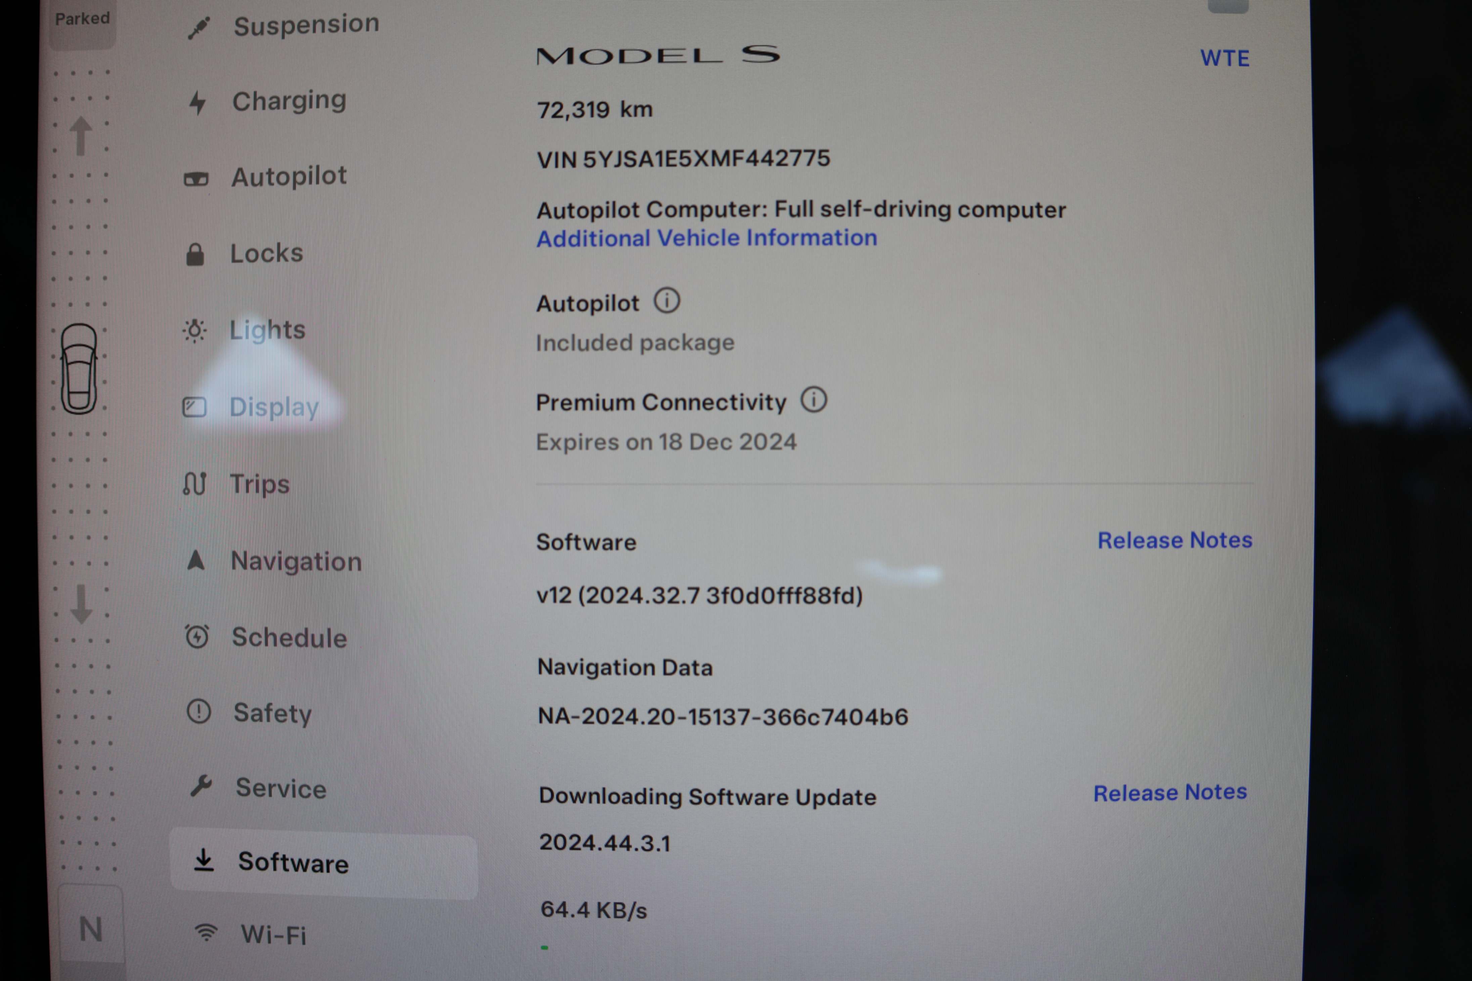Show Autopilot package info icon
This screenshot has height=981, width=1472.
click(667, 301)
